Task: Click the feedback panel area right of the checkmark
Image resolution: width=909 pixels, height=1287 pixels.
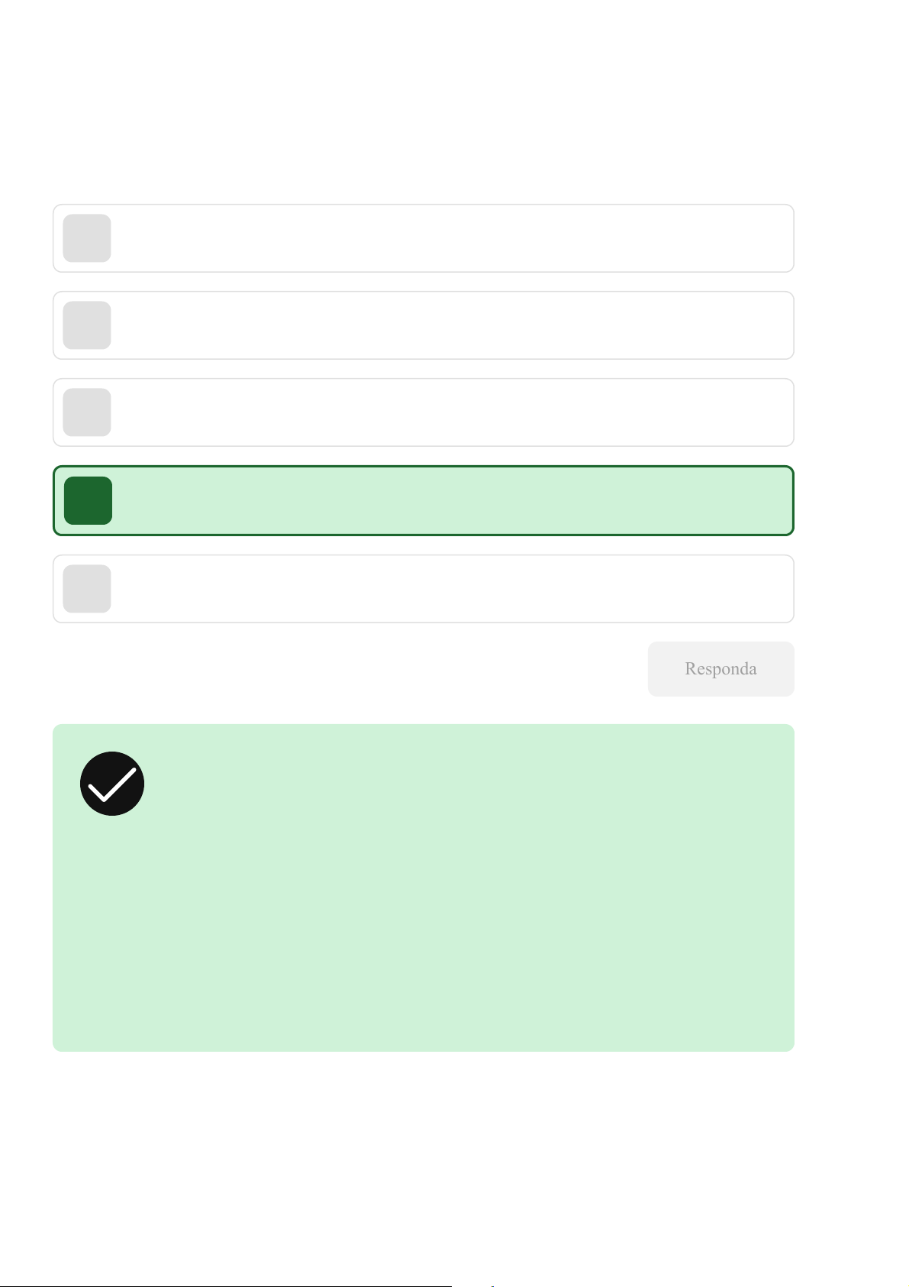Action: [458, 784]
